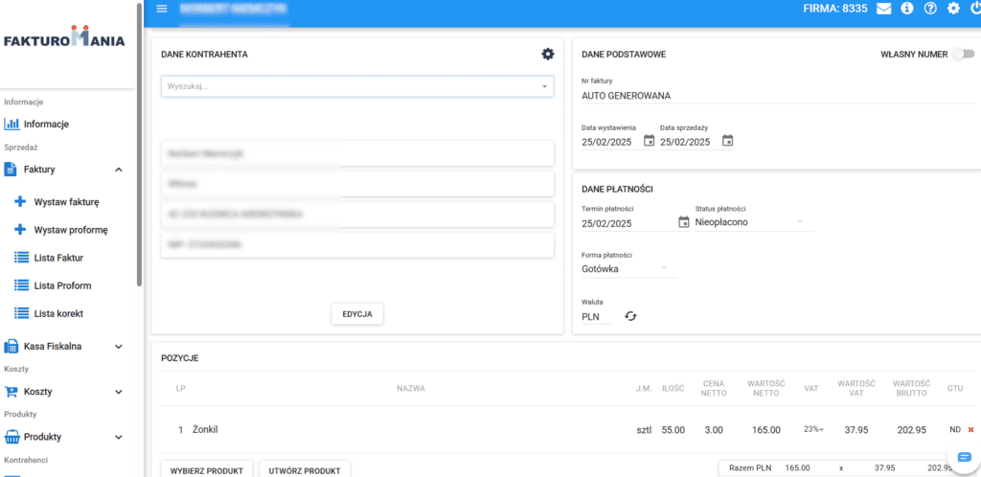Viewport: 981px width, 477px height.
Task: Toggle the Własny numer switch
Action: pos(961,55)
